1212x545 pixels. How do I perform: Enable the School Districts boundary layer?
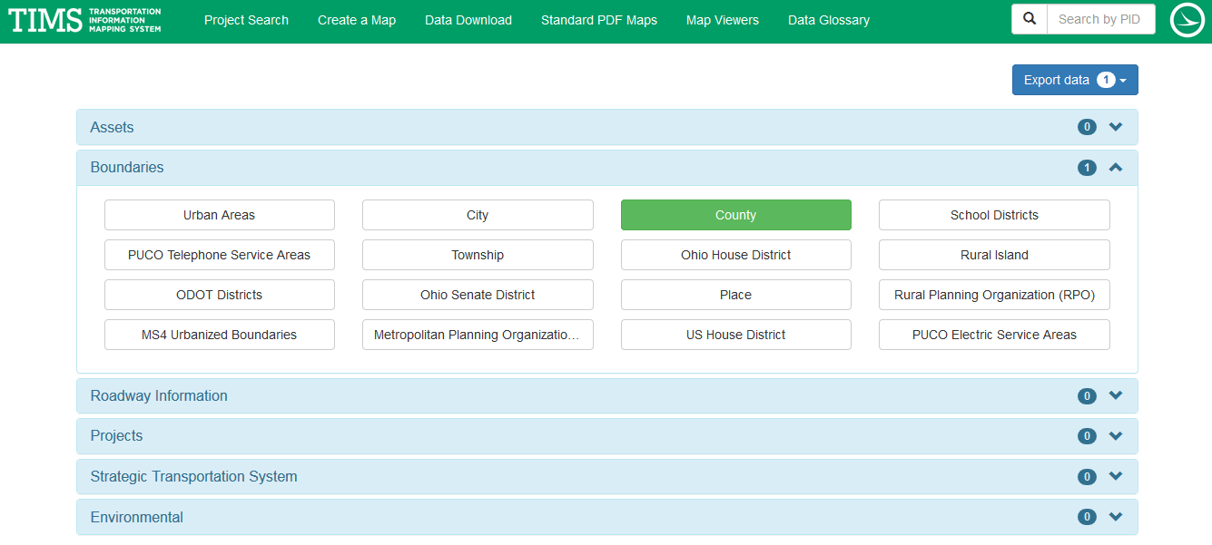[993, 215]
